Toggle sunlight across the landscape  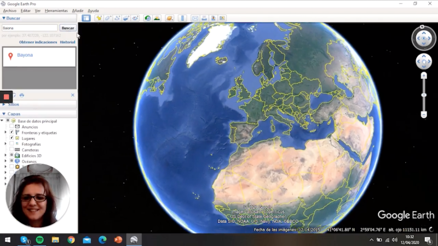pyautogui.click(x=157, y=18)
